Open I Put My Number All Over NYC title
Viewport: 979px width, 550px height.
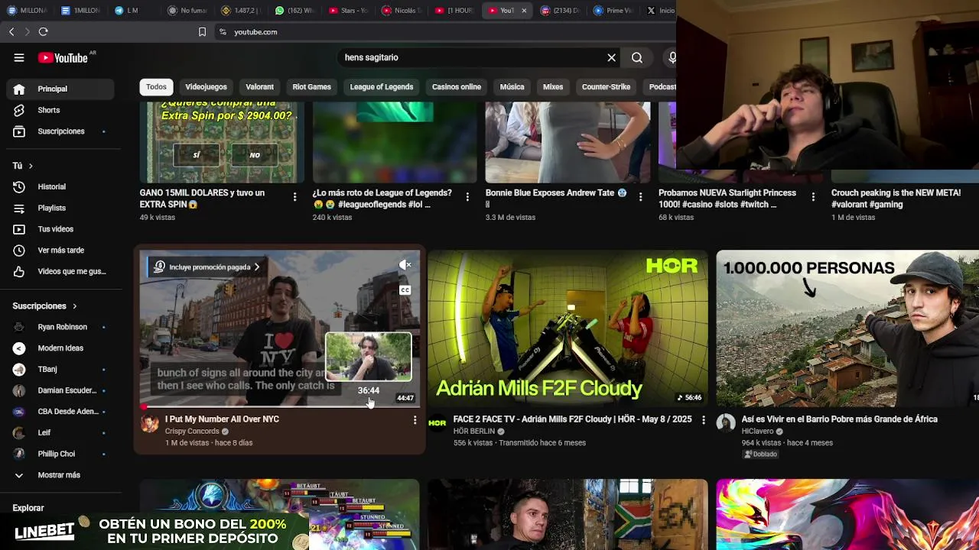(222, 419)
